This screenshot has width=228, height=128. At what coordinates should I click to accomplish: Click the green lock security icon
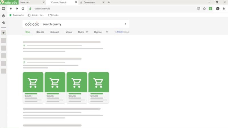point(30,9)
